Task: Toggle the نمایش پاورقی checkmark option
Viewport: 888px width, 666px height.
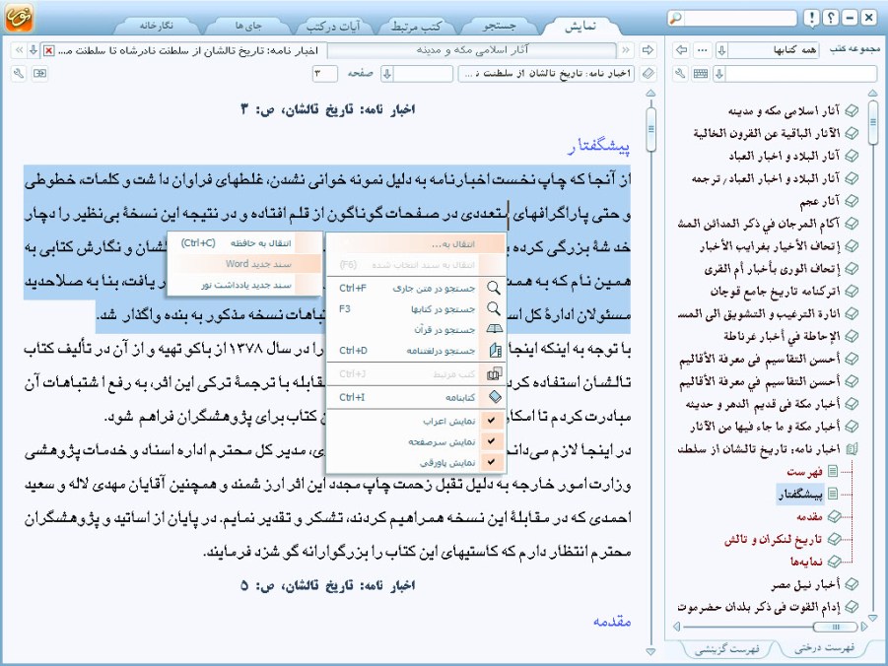Action: click(x=491, y=462)
